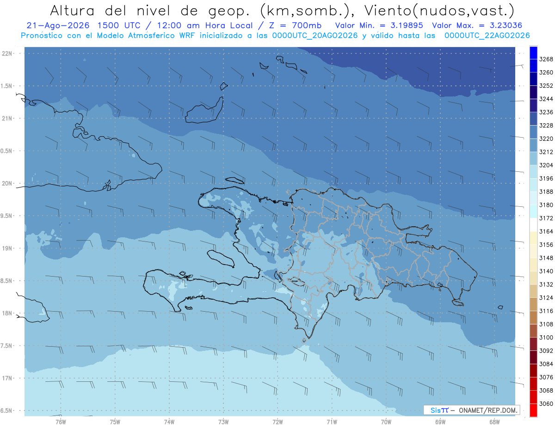Viewport: 555px width, 428px height.
Task: Click the '21N' latitude label
Action: [x=8, y=118]
